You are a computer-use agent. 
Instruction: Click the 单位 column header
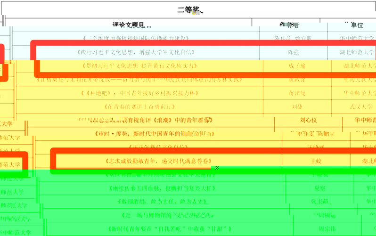click(357, 25)
